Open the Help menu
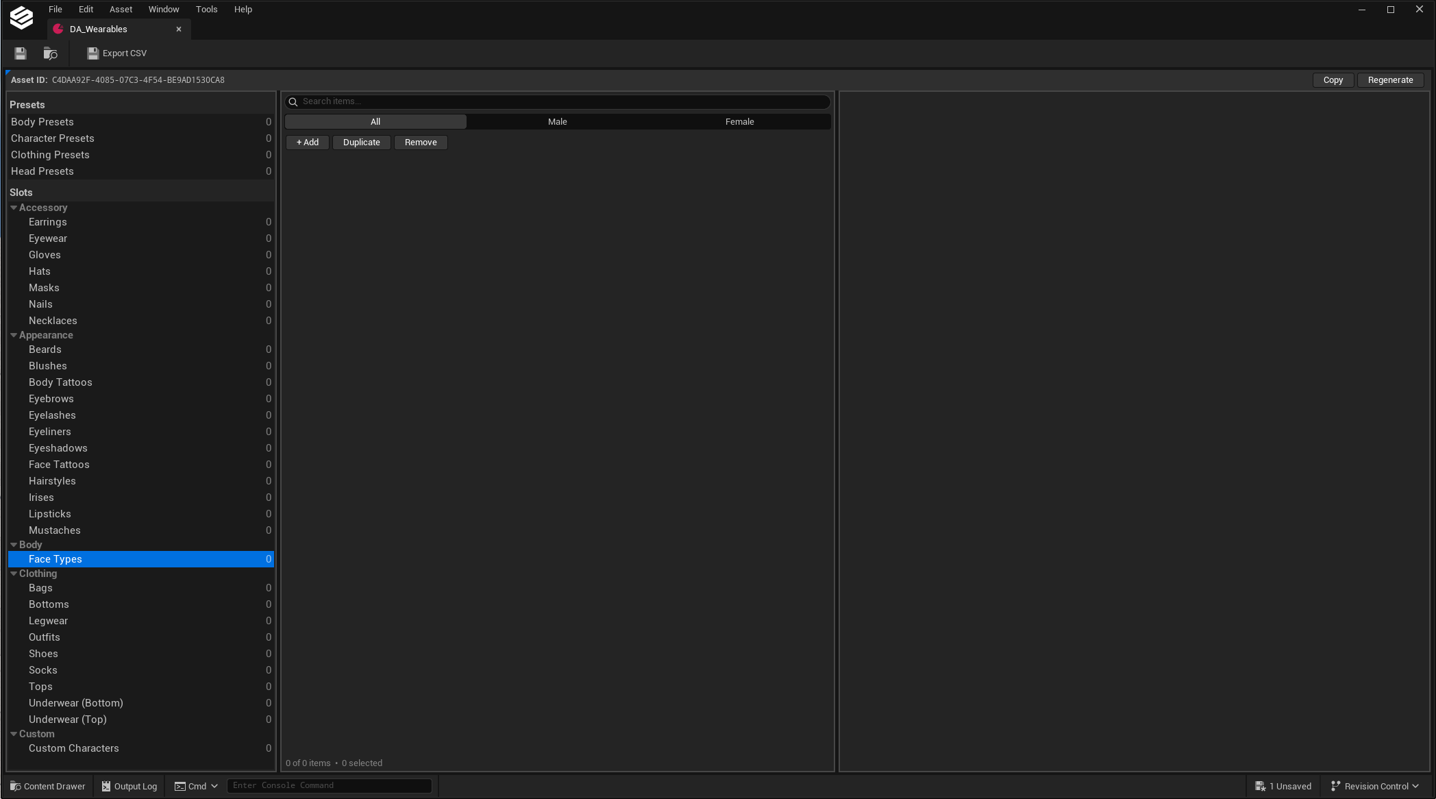This screenshot has width=1436, height=799. (x=243, y=10)
